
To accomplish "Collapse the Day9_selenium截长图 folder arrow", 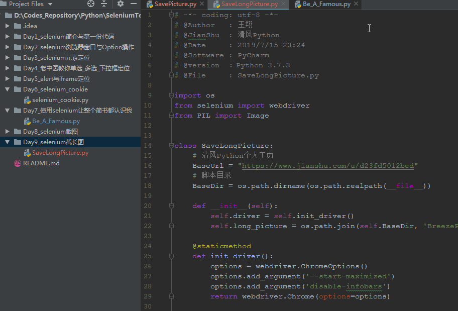I will click(x=8, y=142).
